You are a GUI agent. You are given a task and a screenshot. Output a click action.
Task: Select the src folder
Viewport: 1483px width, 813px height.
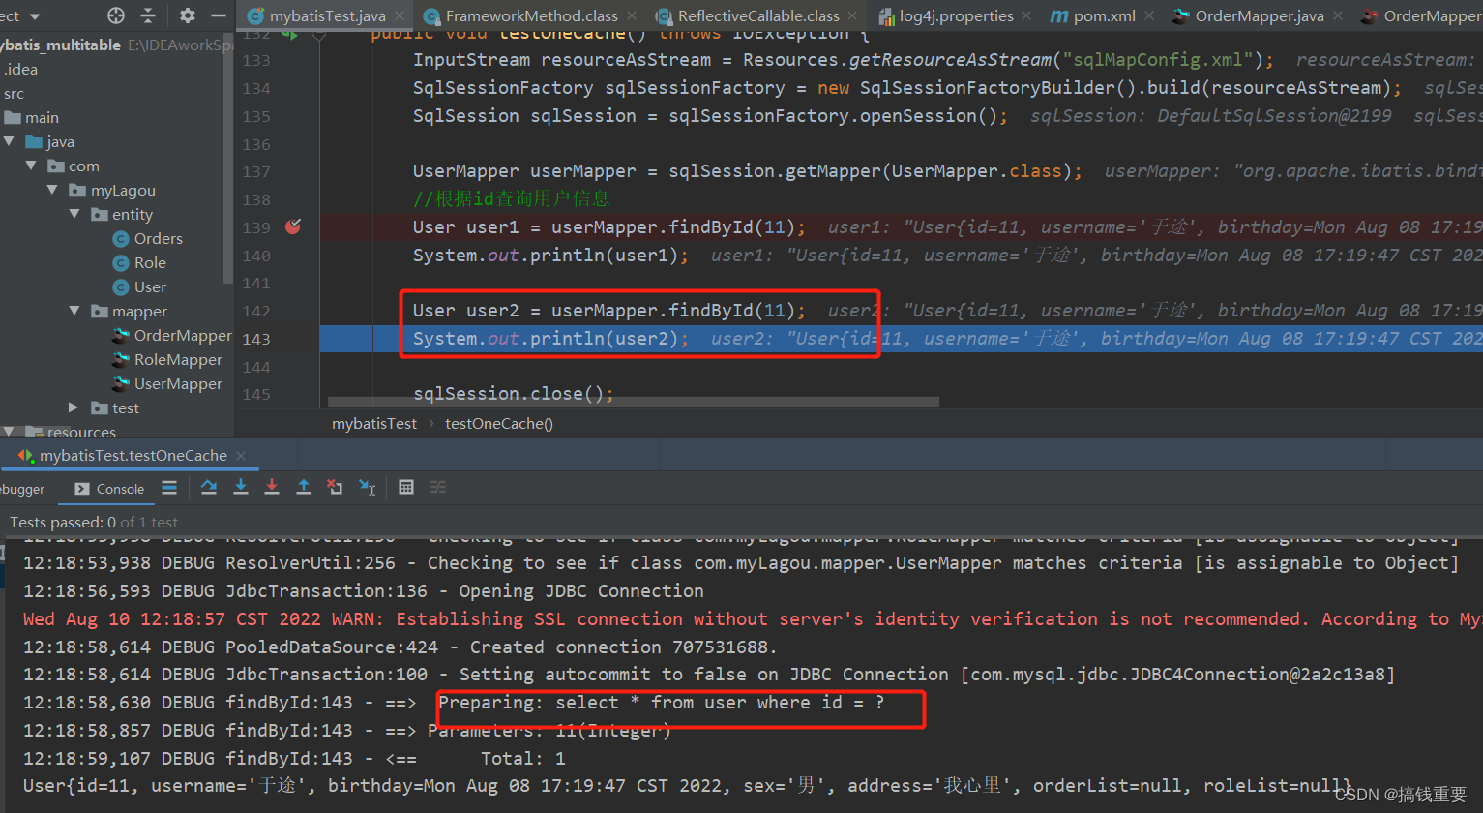tap(14, 93)
